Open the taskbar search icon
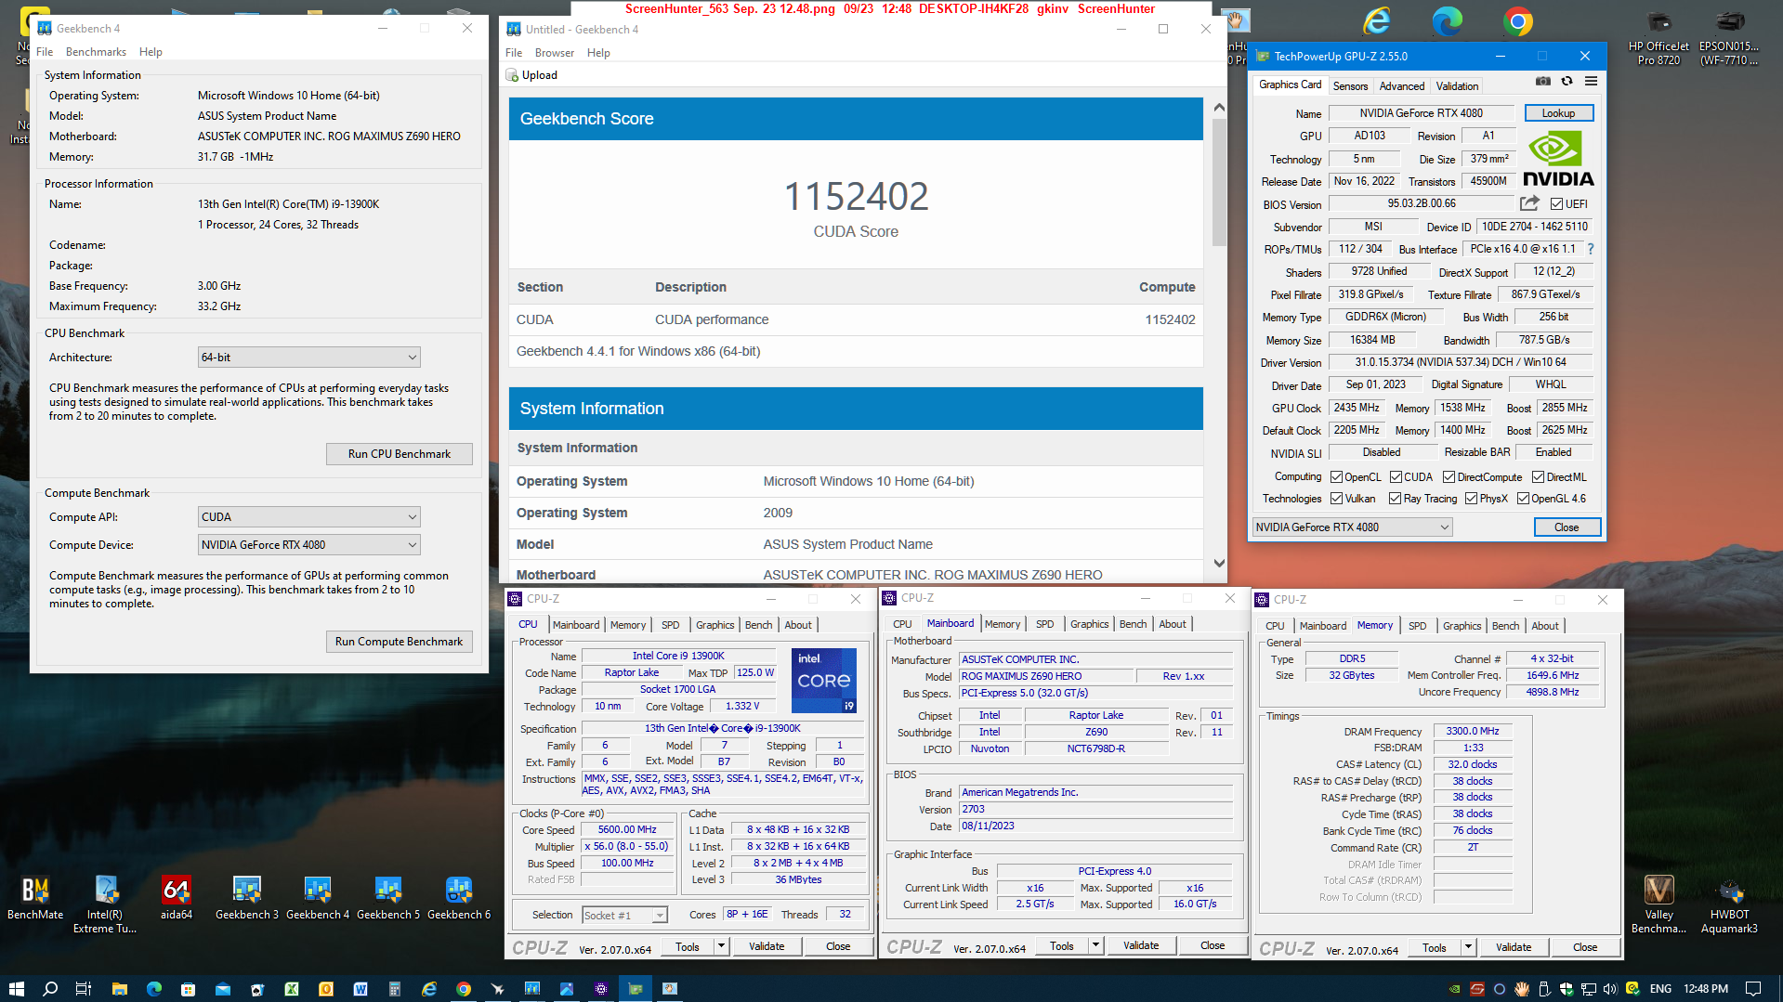The width and height of the screenshot is (1783, 1002). [50, 988]
